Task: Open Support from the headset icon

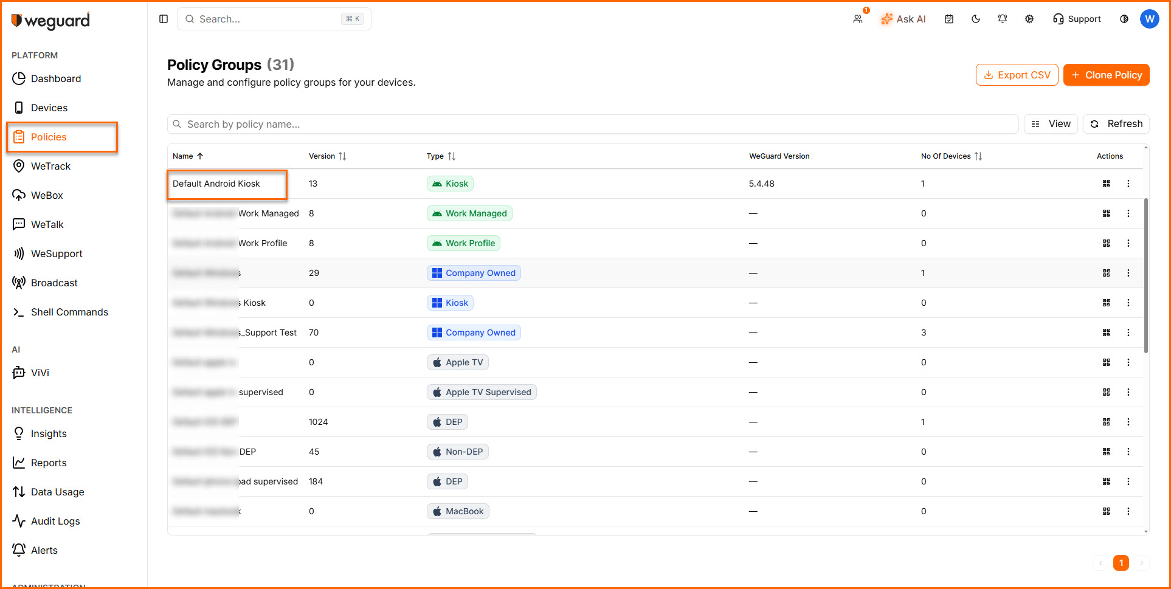Action: [x=1077, y=19]
